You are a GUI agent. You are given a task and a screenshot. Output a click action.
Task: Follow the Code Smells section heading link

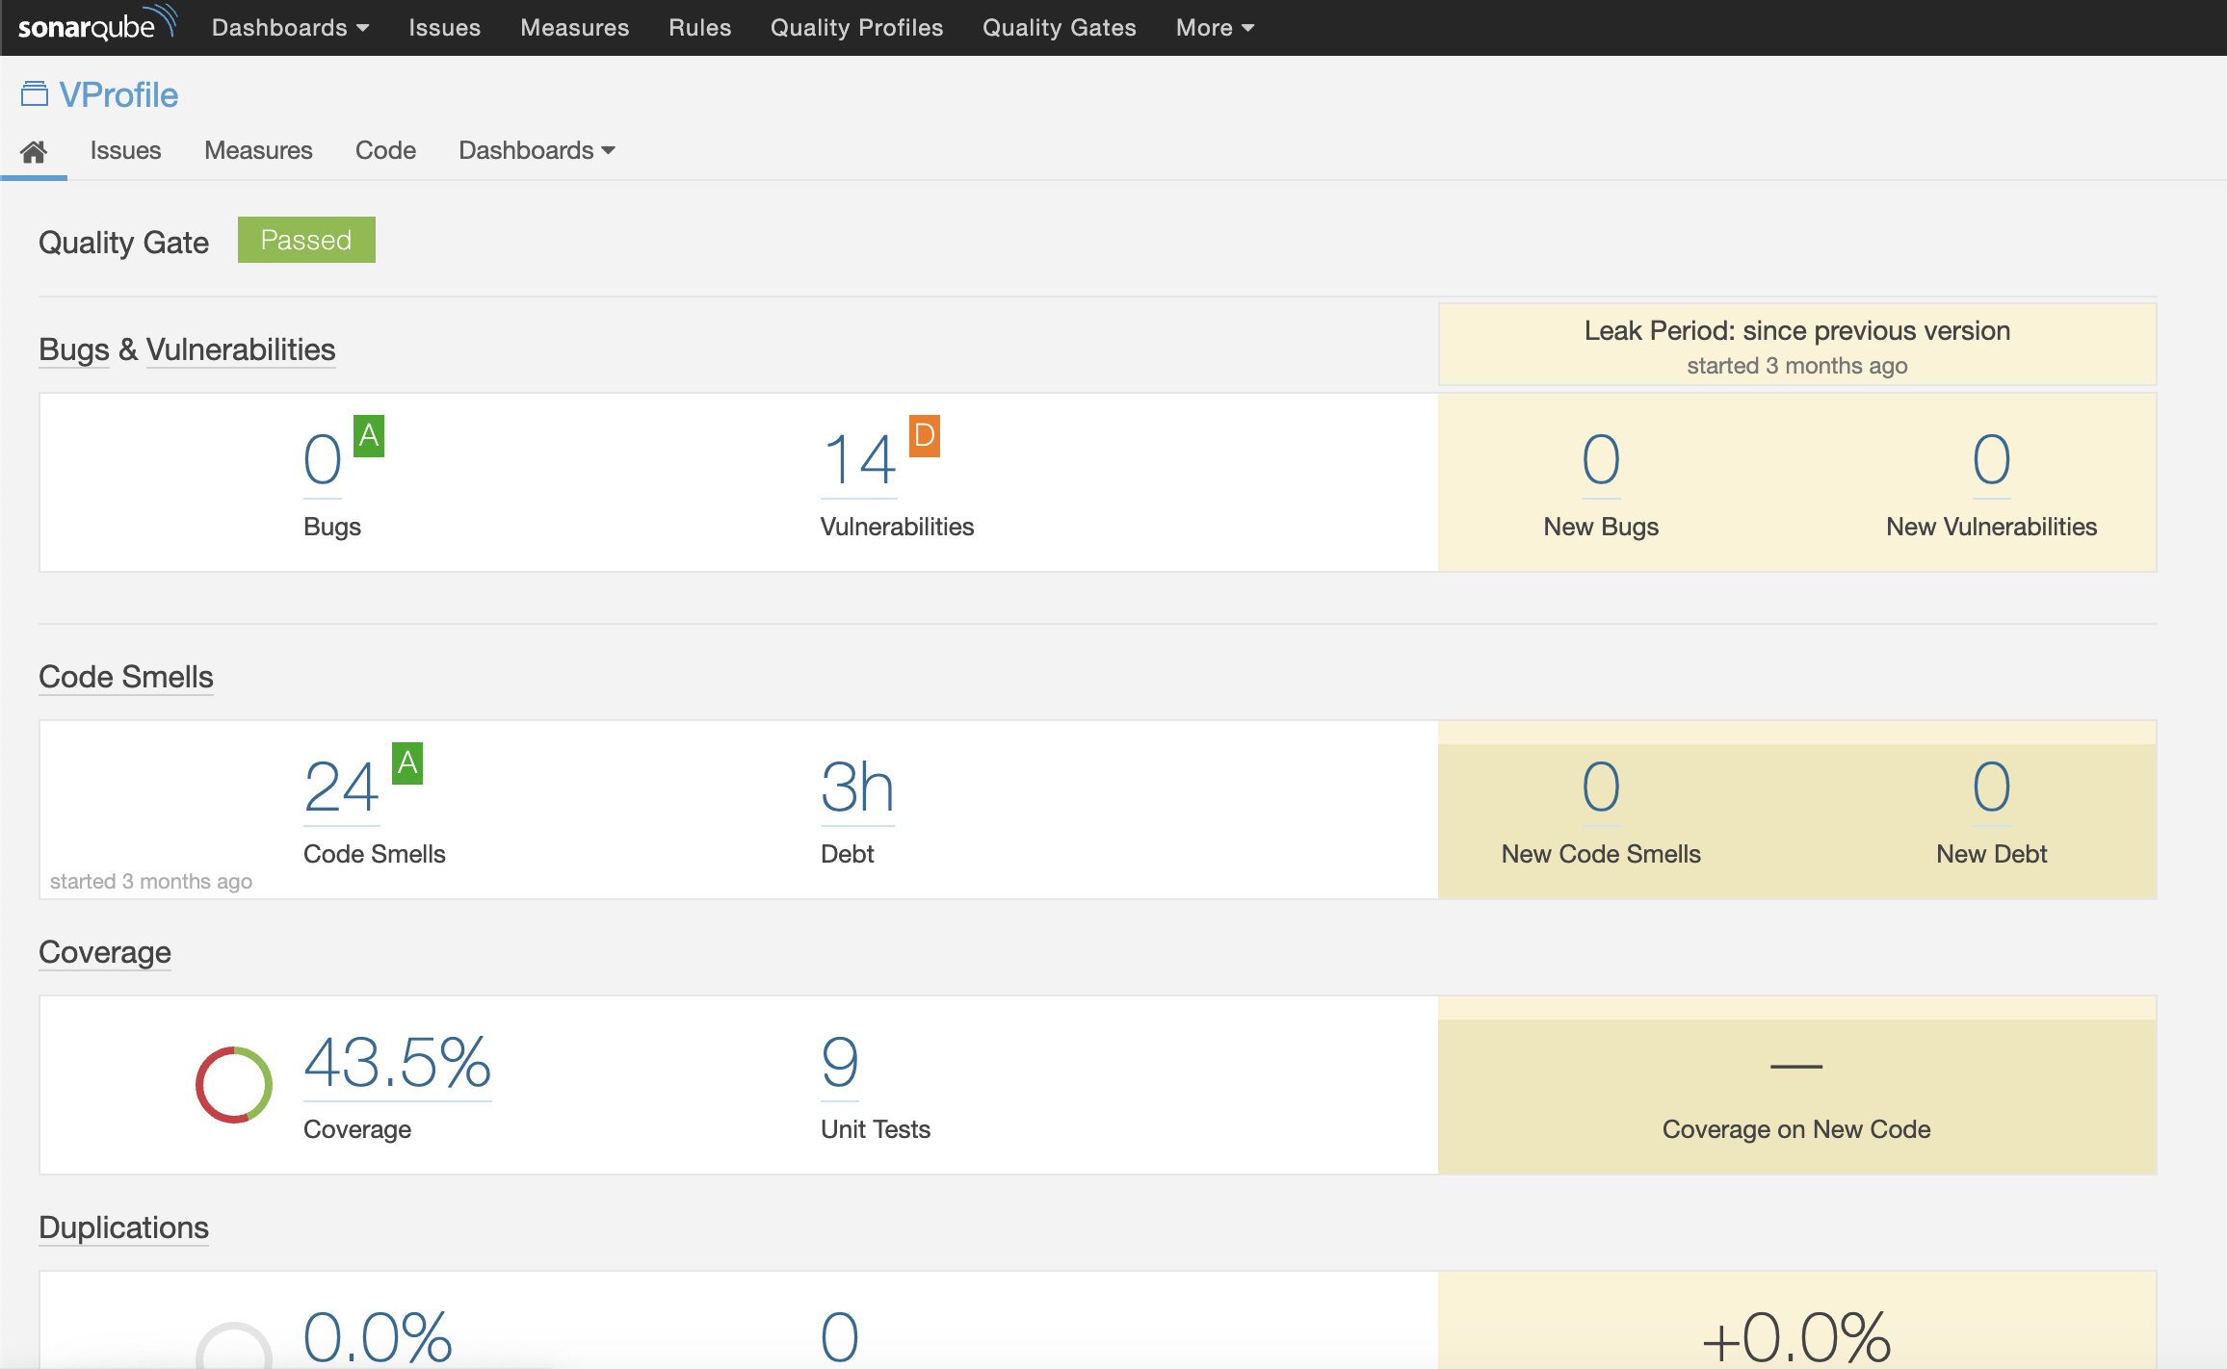point(125,677)
